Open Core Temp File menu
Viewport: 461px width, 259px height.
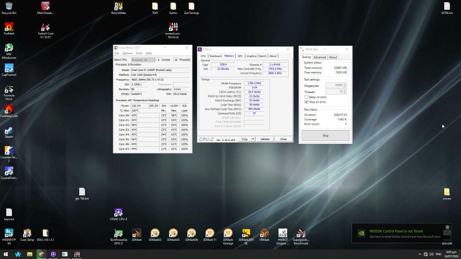click(x=117, y=53)
